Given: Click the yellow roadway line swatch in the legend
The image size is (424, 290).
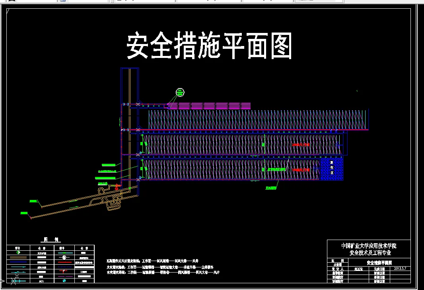Looking at the screenshot, I should pos(18,257).
